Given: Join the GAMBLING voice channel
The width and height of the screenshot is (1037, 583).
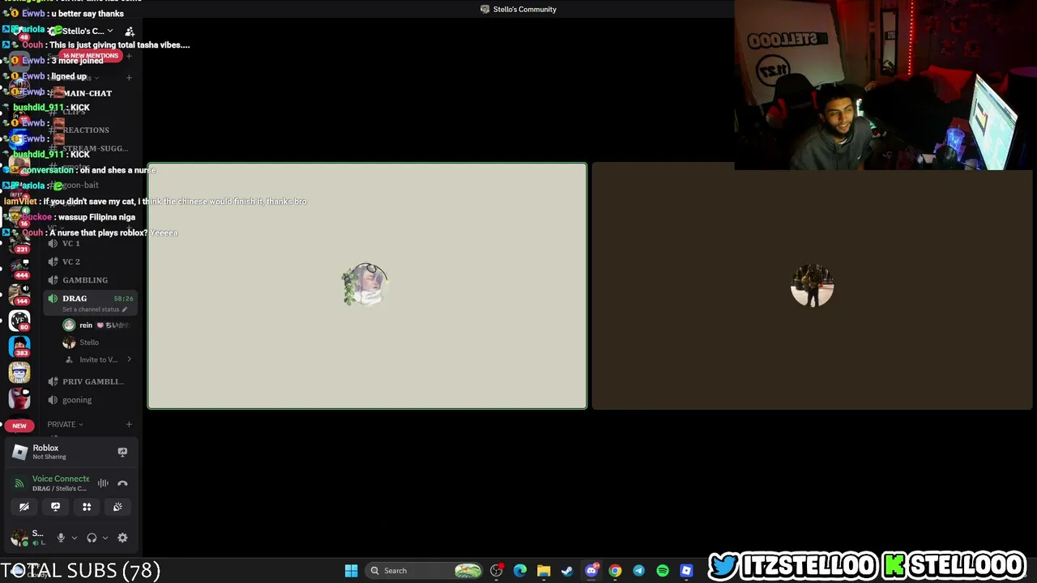Looking at the screenshot, I should (x=89, y=280).
